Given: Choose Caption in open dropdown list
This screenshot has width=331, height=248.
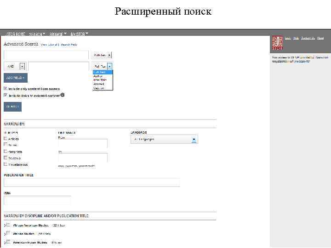Looking at the screenshot, I should coord(103,88).
